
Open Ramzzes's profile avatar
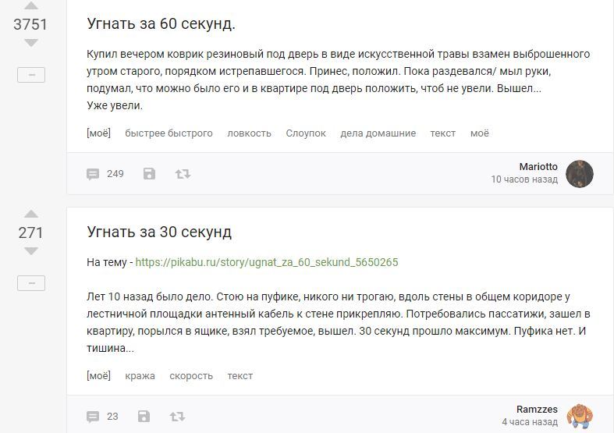click(580, 416)
